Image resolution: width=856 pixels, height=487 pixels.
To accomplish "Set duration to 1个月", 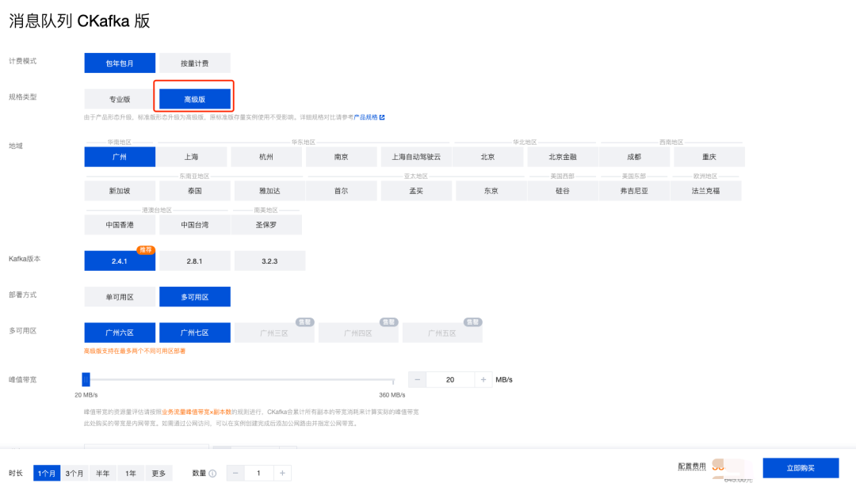I will (47, 474).
